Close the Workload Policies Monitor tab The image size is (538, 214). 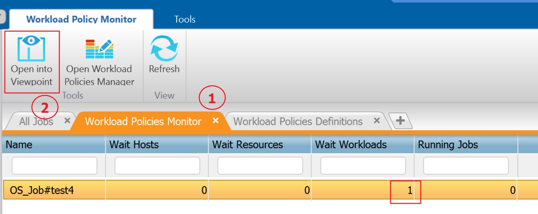(x=215, y=121)
